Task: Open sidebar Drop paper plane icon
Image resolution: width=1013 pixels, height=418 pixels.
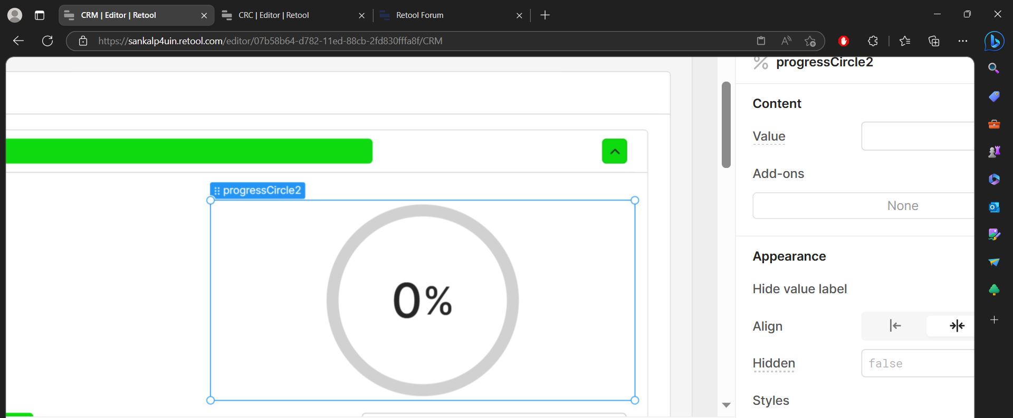Action: [x=994, y=262]
